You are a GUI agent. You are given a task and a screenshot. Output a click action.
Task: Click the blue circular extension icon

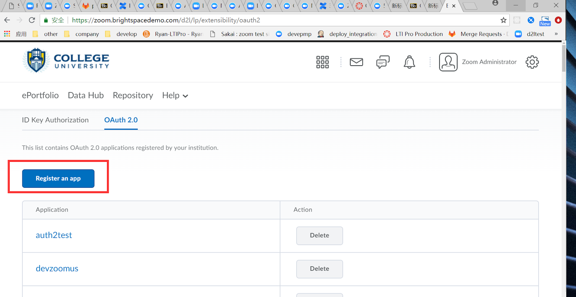click(531, 20)
